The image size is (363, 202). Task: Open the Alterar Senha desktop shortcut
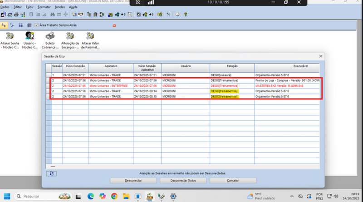point(10,35)
